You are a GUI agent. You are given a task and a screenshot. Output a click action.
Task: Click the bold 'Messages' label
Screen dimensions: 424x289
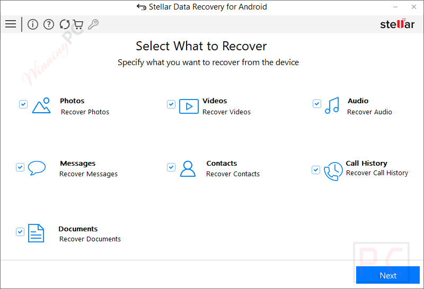(78, 164)
